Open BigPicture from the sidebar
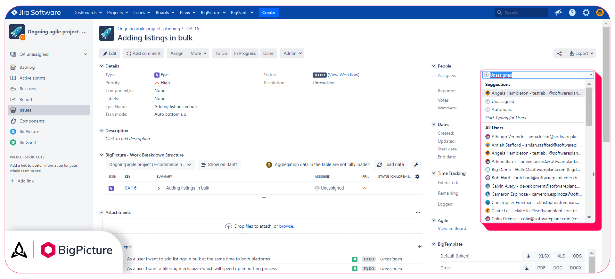This screenshot has height=279, width=615. (29, 131)
